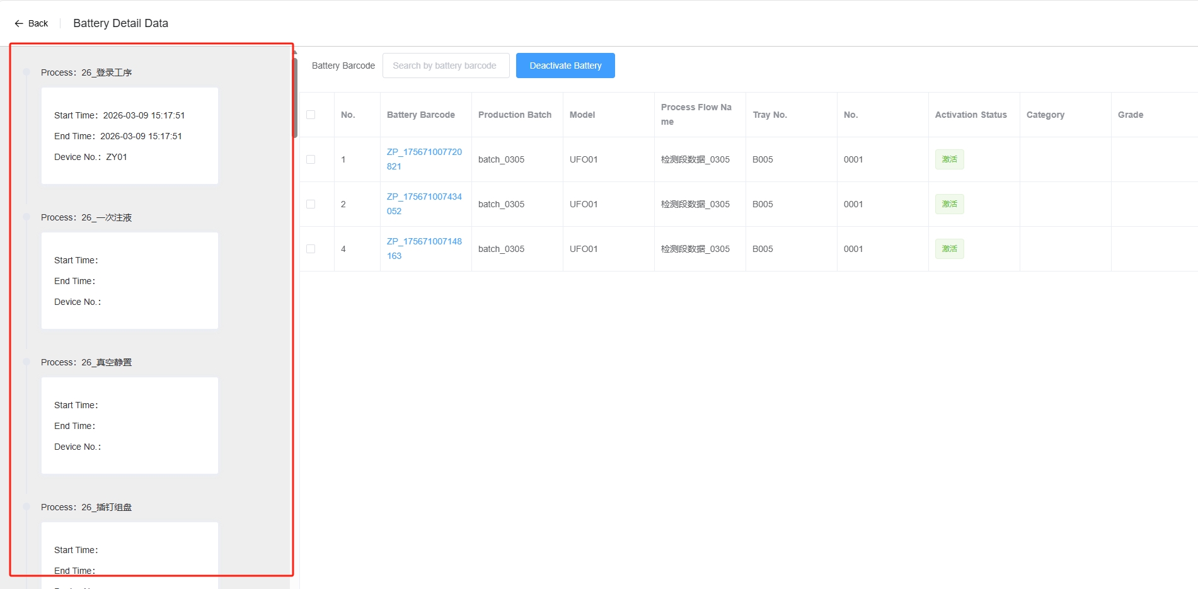Open battery link ZP_175671007720821
Image resolution: width=1198 pixels, height=589 pixels.
click(x=424, y=159)
